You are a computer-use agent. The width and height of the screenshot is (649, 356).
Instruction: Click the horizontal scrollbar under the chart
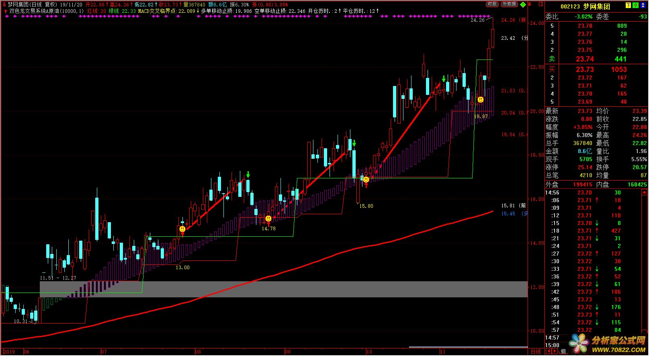468,347
